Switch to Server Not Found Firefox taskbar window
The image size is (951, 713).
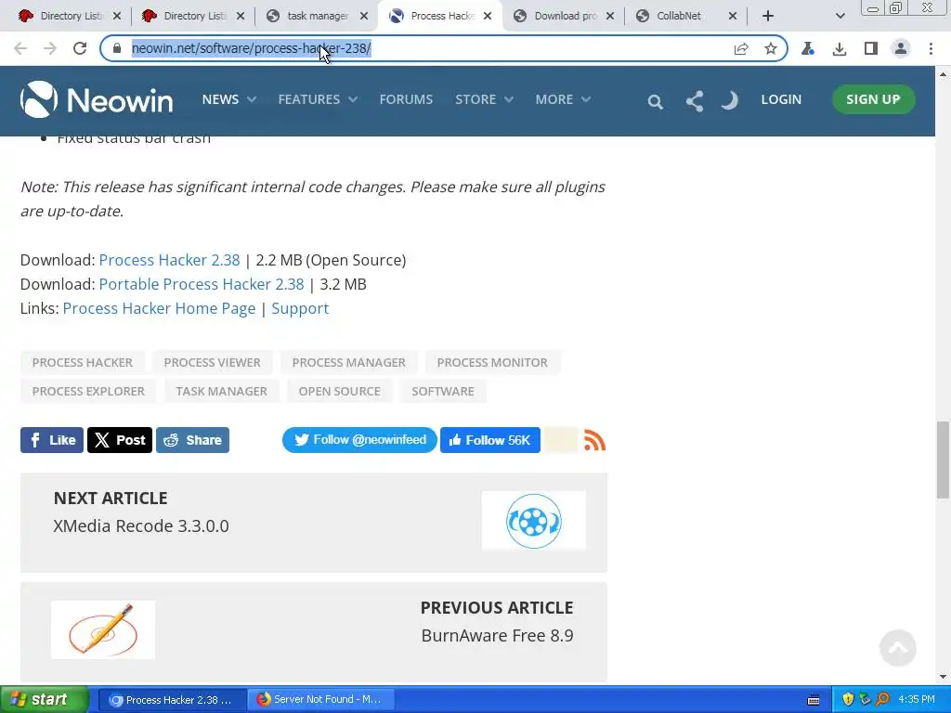click(321, 700)
